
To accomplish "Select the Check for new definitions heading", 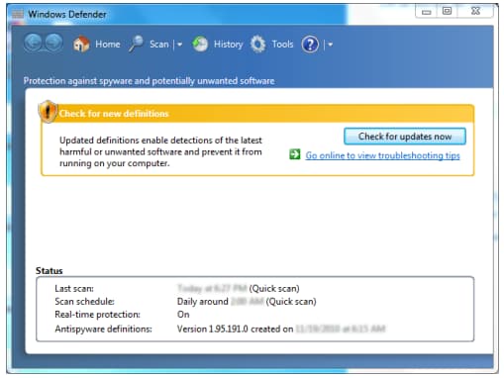I will click(114, 114).
